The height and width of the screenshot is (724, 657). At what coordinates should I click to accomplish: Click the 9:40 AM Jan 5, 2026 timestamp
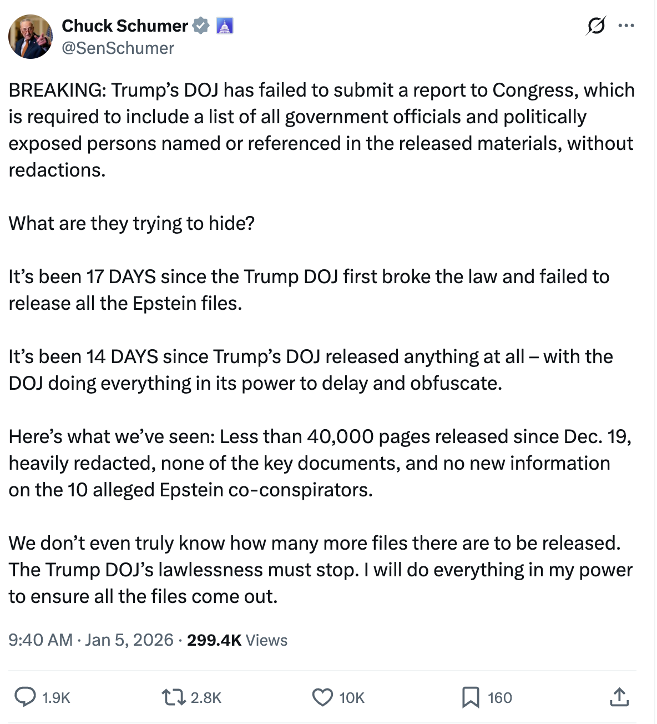[91, 640]
